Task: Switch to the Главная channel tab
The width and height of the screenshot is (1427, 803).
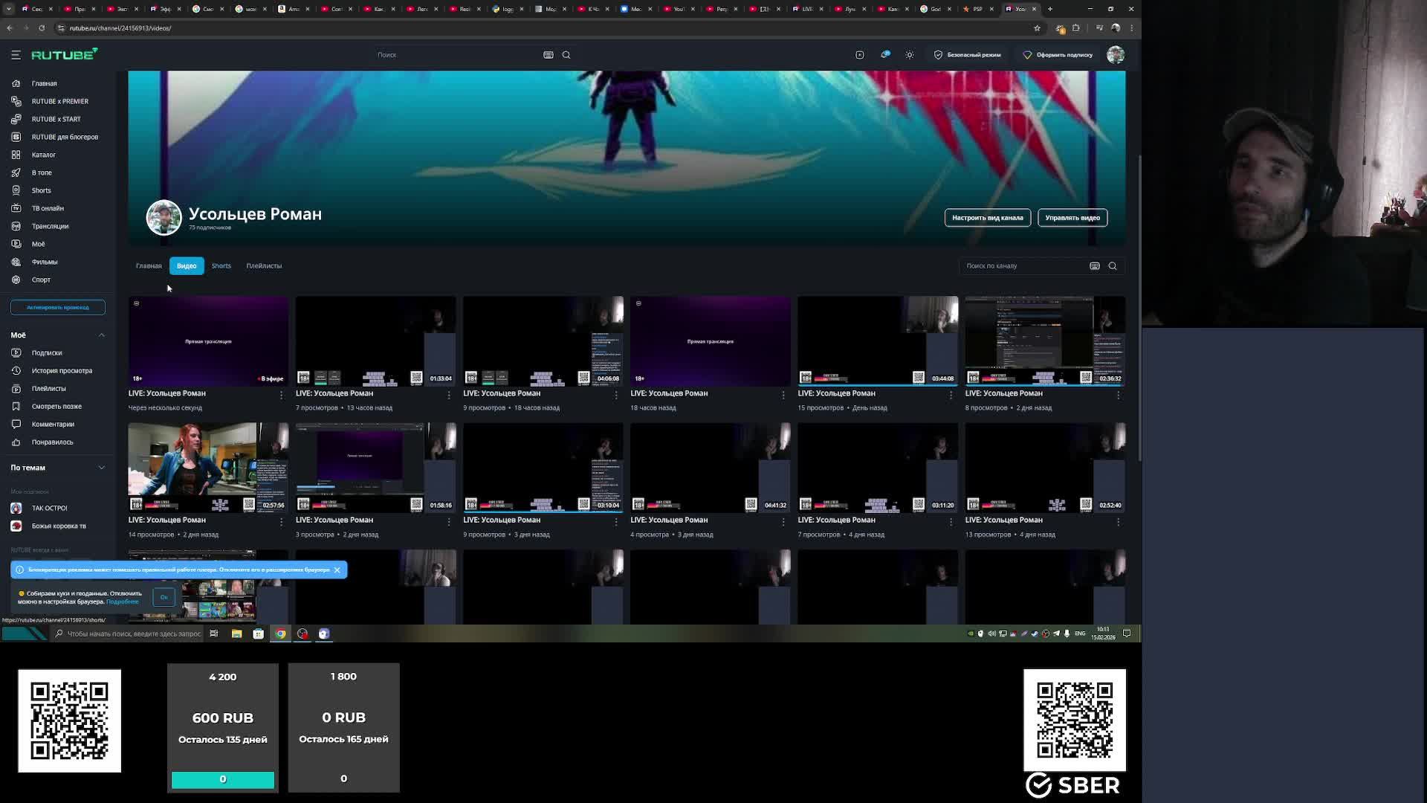Action: (x=149, y=266)
